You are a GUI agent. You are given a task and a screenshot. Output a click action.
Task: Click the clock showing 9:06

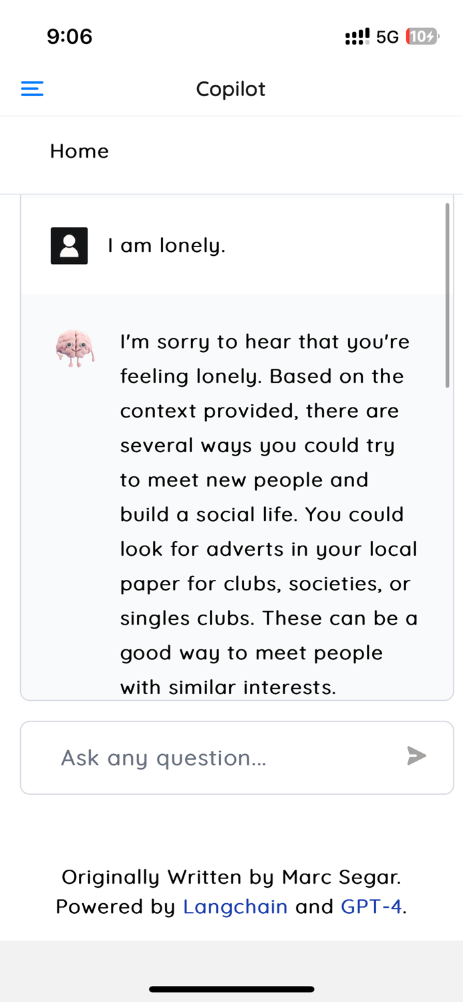click(x=69, y=37)
